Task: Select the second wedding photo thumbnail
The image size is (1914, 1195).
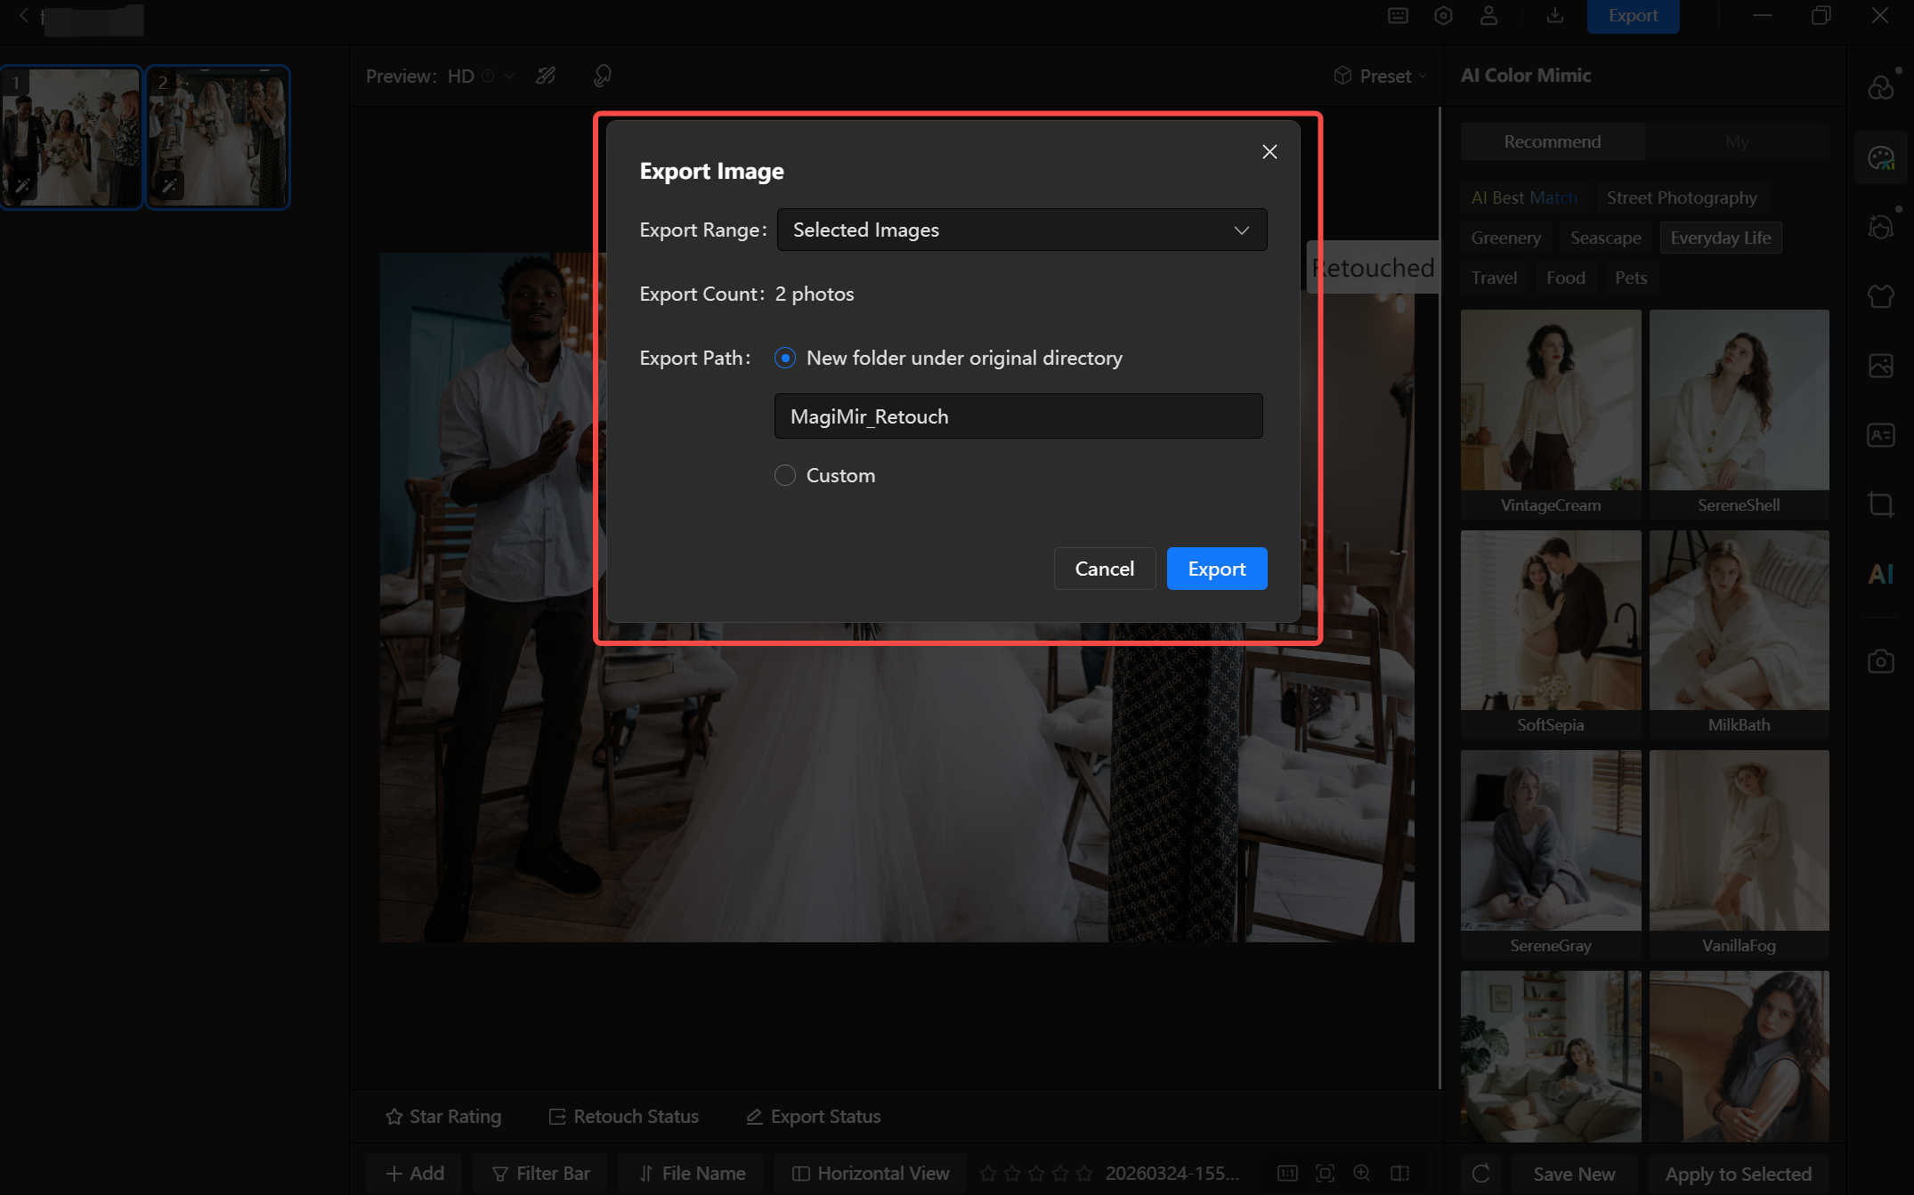Action: (218, 137)
